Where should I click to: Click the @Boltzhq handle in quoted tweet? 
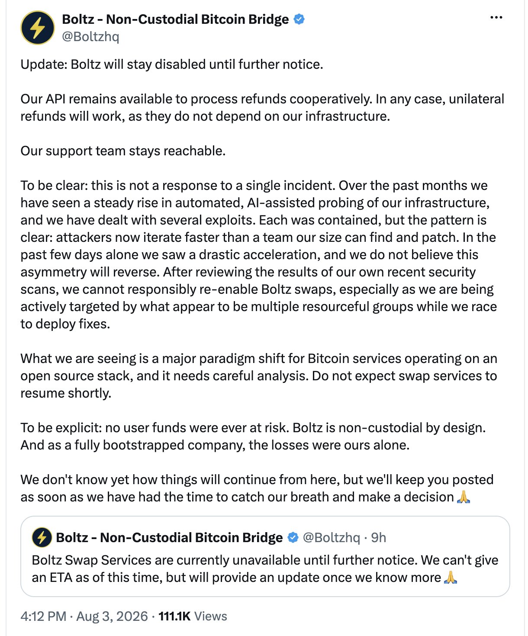point(331,537)
